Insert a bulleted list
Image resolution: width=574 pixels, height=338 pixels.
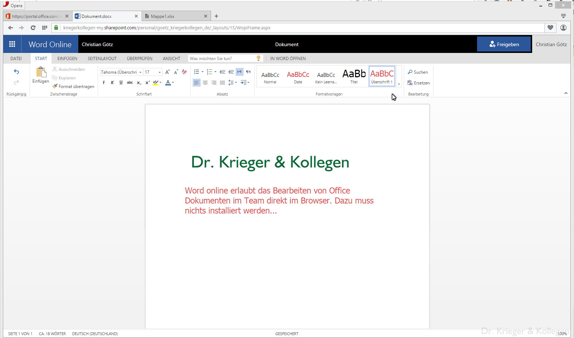pos(196,72)
